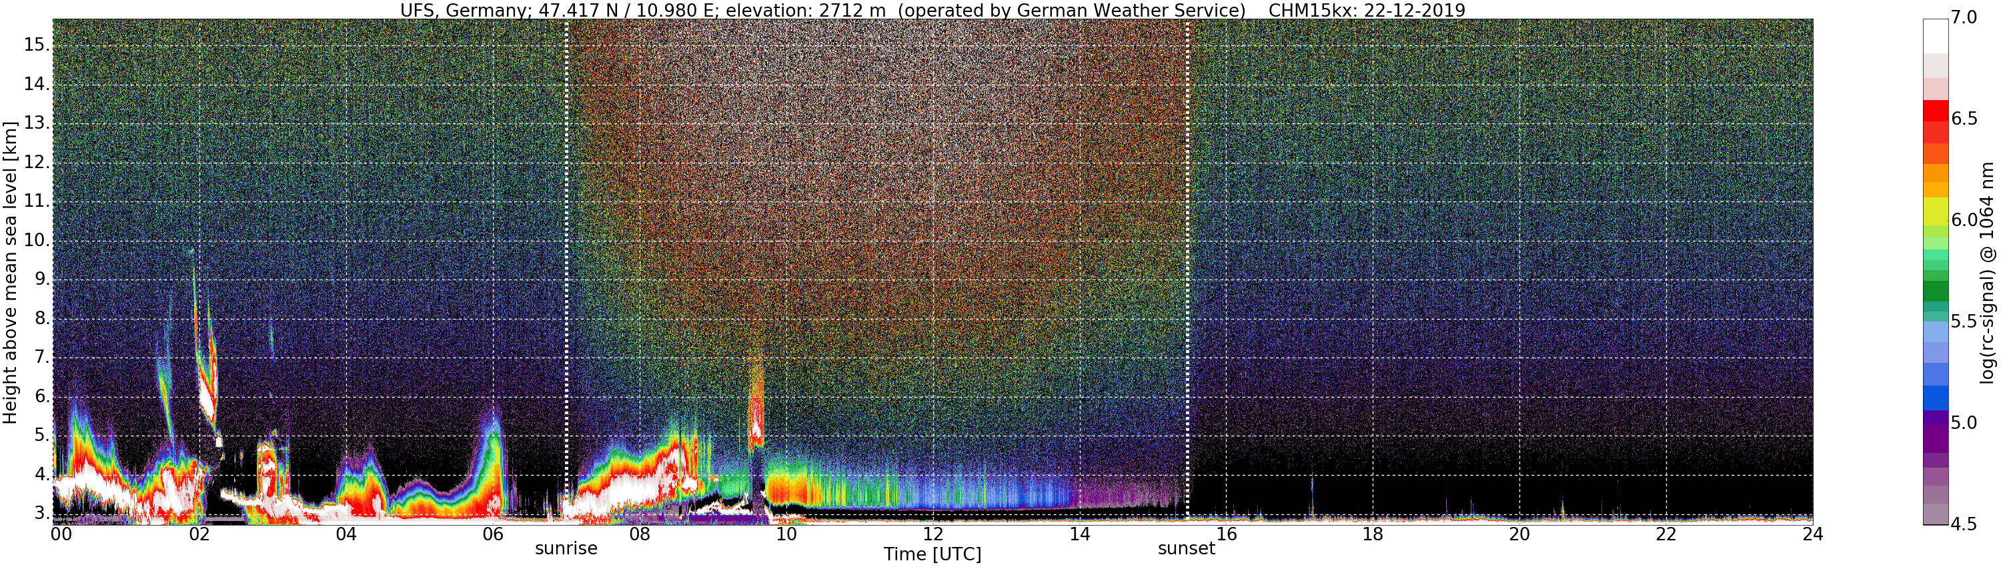Click the '16' tick on the time axis
Viewport: 2001px width, 567px height.
coord(1226,534)
